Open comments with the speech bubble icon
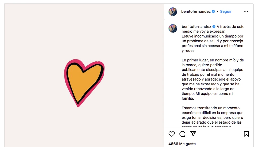Screen dimensions: 260x147 [x=182, y=134]
